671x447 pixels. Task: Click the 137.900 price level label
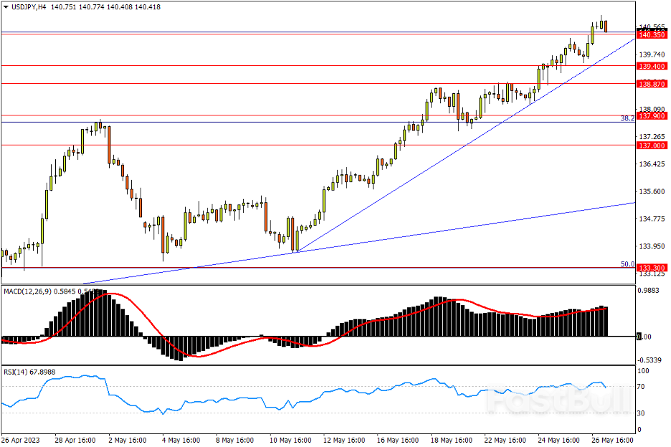[651, 116]
